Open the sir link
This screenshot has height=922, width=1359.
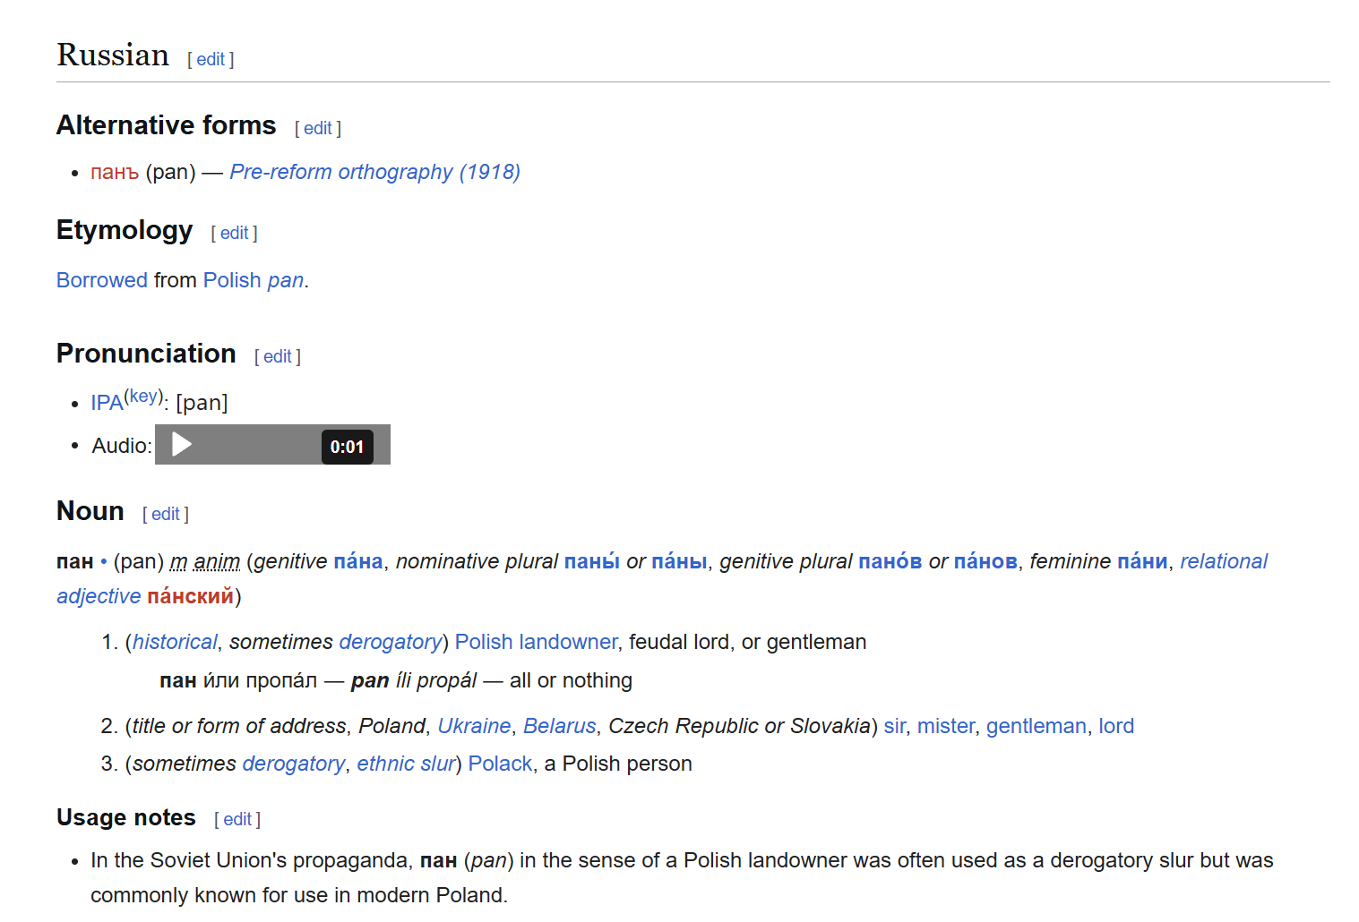[x=894, y=726]
